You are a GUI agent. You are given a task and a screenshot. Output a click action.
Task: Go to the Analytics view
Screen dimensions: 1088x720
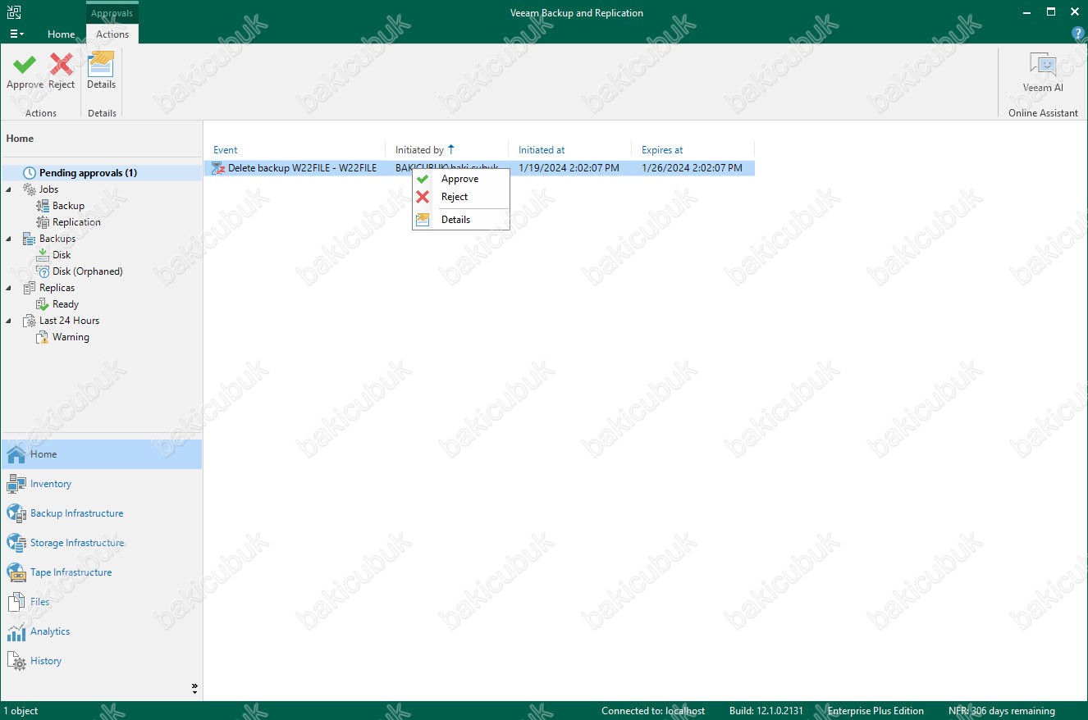49,631
